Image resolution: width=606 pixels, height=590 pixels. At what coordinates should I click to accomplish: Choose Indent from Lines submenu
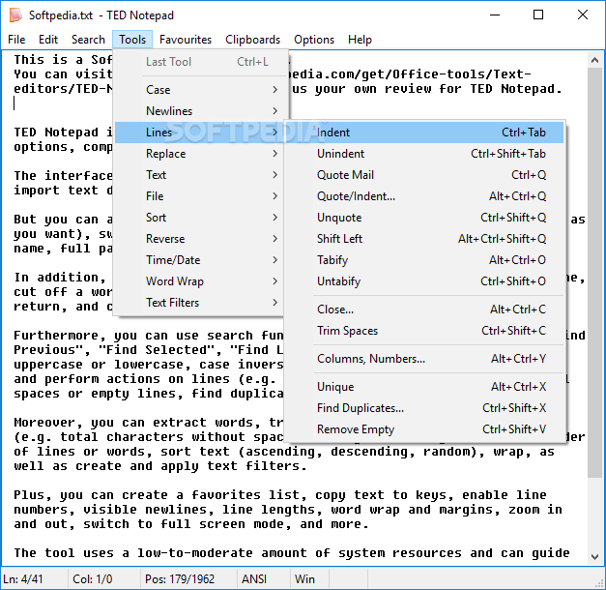pos(424,133)
